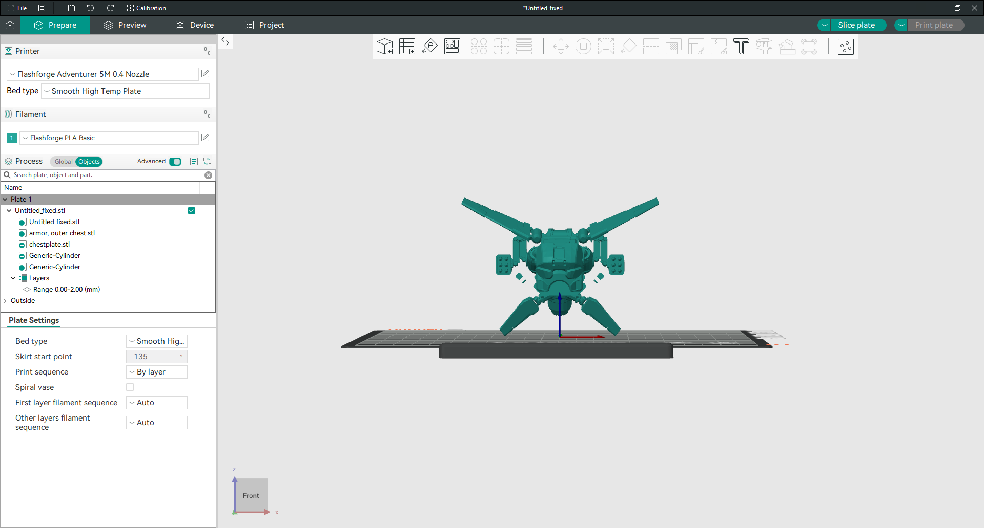984x528 pixels.
Task: Click the Add plate grid icon
Action: pyautogui.click(x=407, y=47)
